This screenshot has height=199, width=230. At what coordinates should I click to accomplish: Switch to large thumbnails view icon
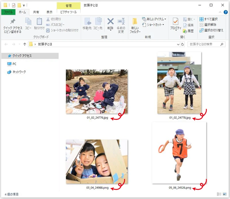coord(224,194)
